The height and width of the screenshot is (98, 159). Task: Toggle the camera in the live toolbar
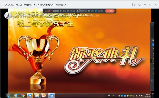tap(63, 11)
